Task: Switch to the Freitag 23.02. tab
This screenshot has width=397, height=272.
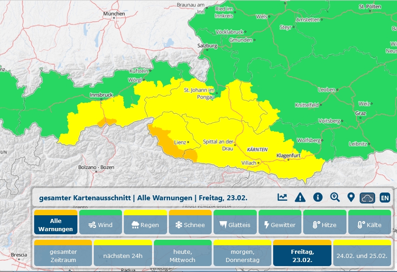Action: pyautogui.click(x=302, y=255)
